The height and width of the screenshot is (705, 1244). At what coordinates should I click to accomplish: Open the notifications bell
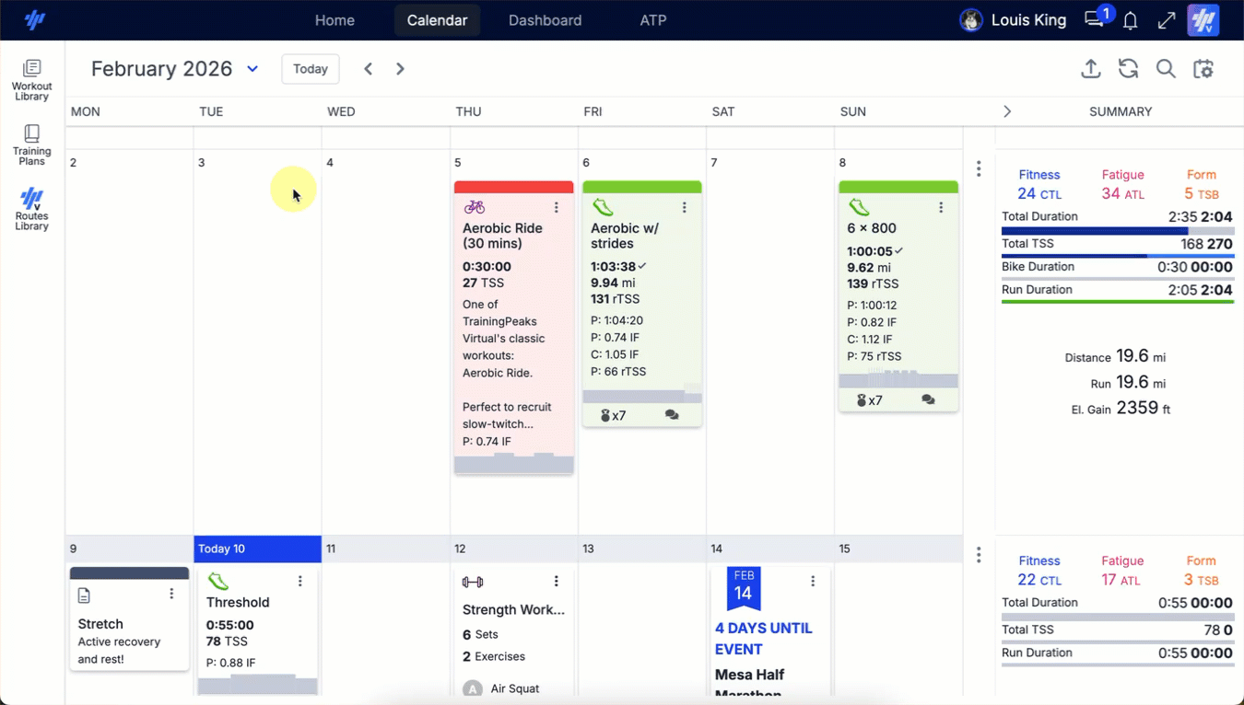(x=1130, y=20)
